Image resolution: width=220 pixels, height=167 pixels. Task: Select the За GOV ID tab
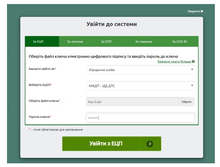[179, 42]
